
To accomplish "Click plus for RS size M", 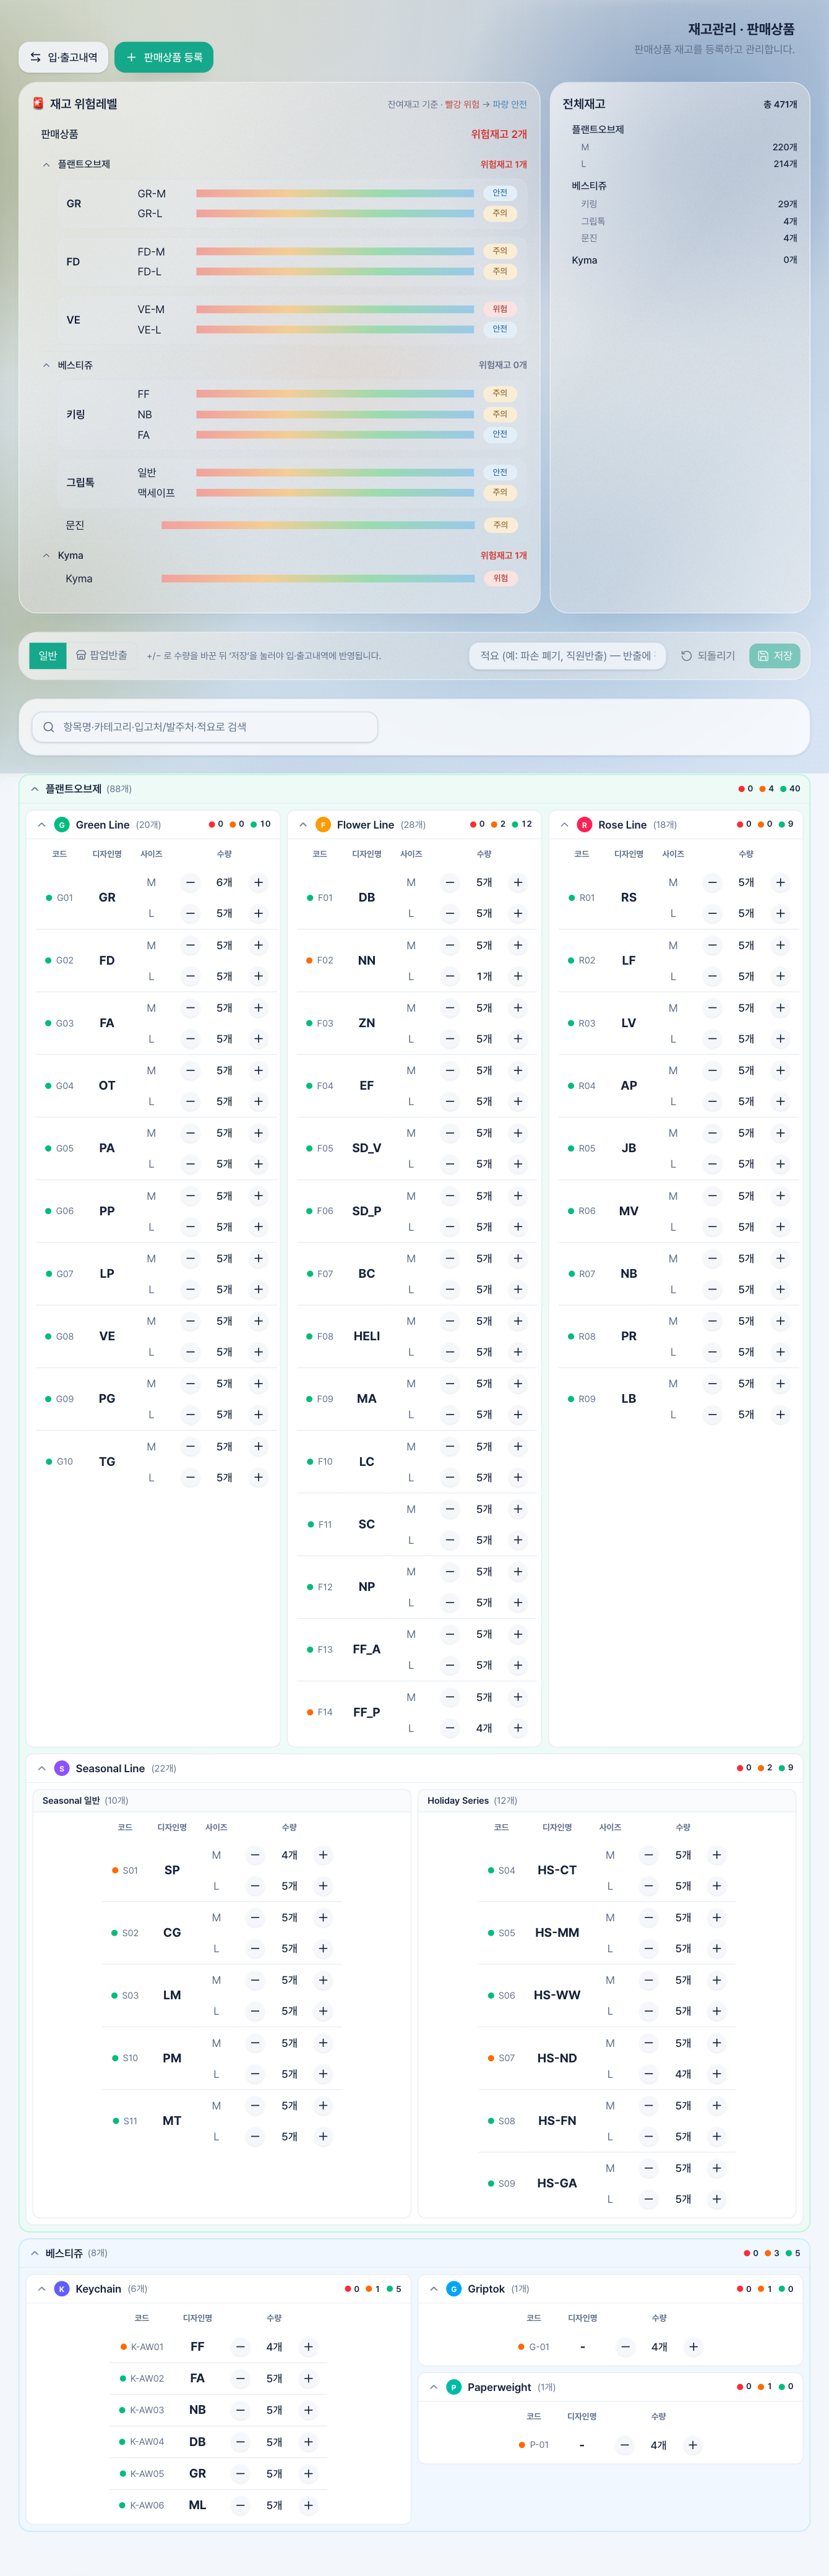I will [x=780, y=882].
